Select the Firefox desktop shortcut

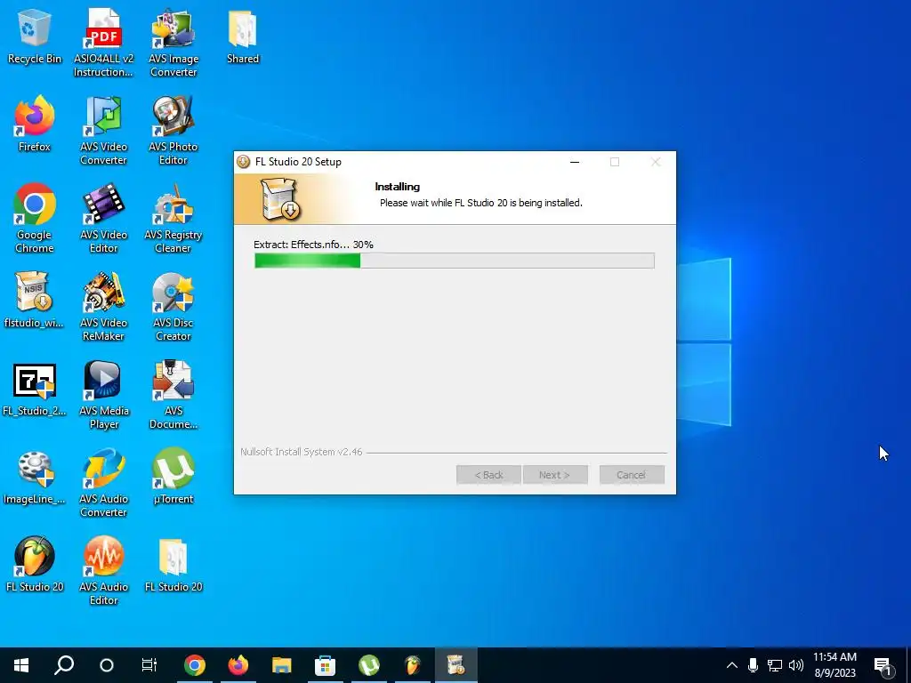[35, 124]
